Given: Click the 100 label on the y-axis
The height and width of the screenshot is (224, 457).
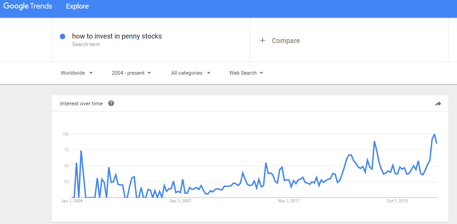Looking at the screenshot, I should click(65, 134).
